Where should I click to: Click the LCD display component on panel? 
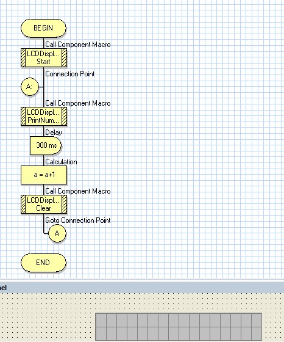pyautogui.click(x=179, y=327)
